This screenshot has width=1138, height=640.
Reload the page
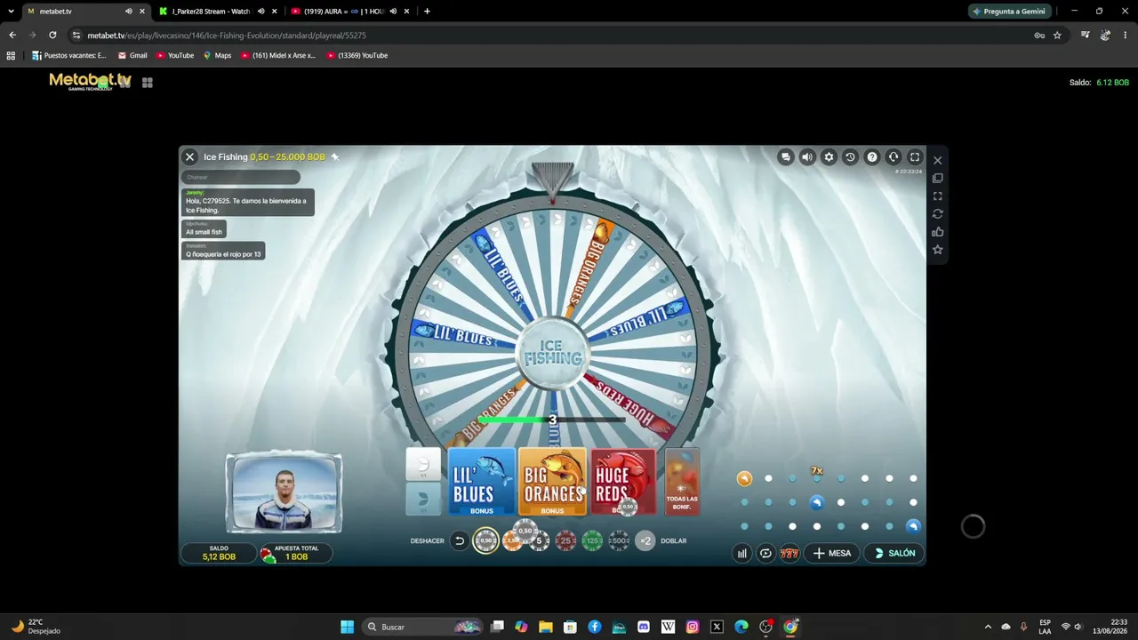[52, 36]
